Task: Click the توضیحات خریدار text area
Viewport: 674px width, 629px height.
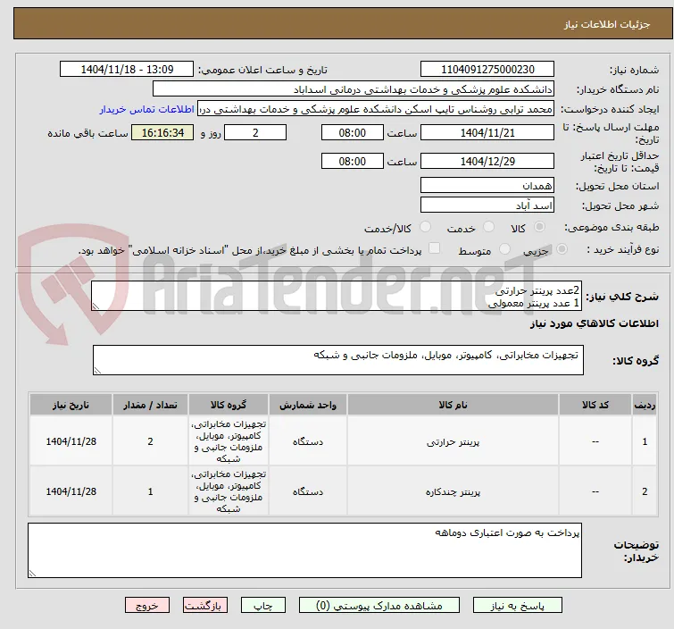Action: tap(304, 550)
